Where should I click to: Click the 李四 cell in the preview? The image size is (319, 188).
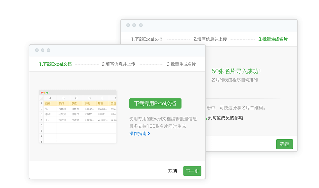pyautogui.click(x=50, y=114)
